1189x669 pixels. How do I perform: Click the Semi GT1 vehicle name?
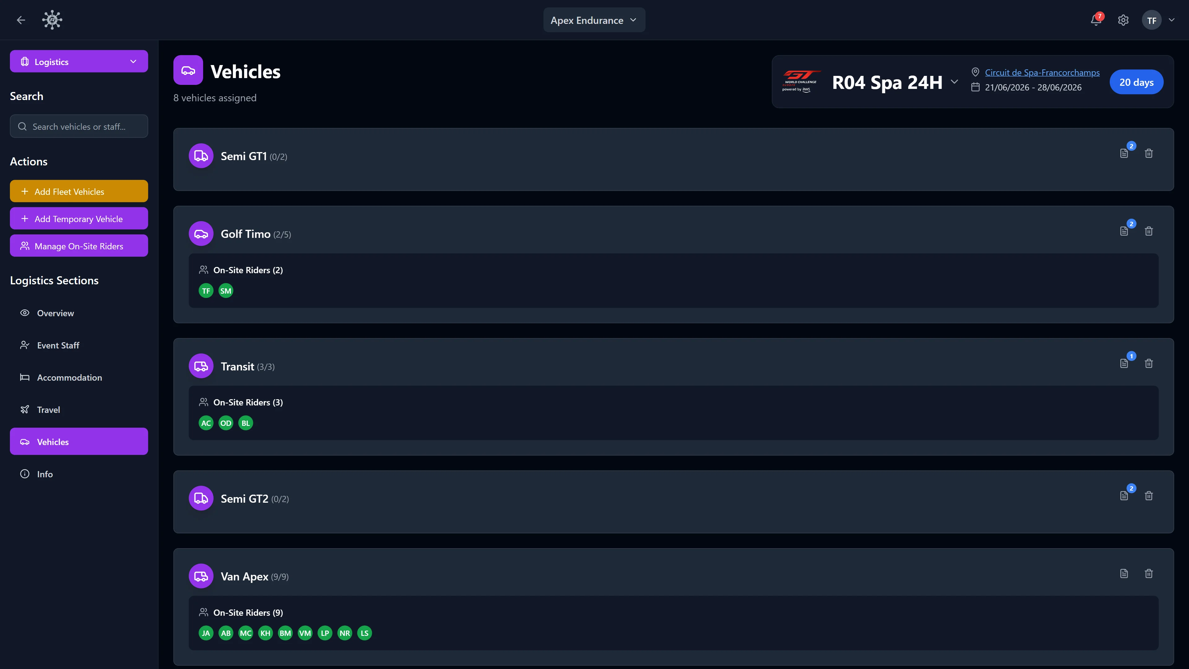(244, 156)
